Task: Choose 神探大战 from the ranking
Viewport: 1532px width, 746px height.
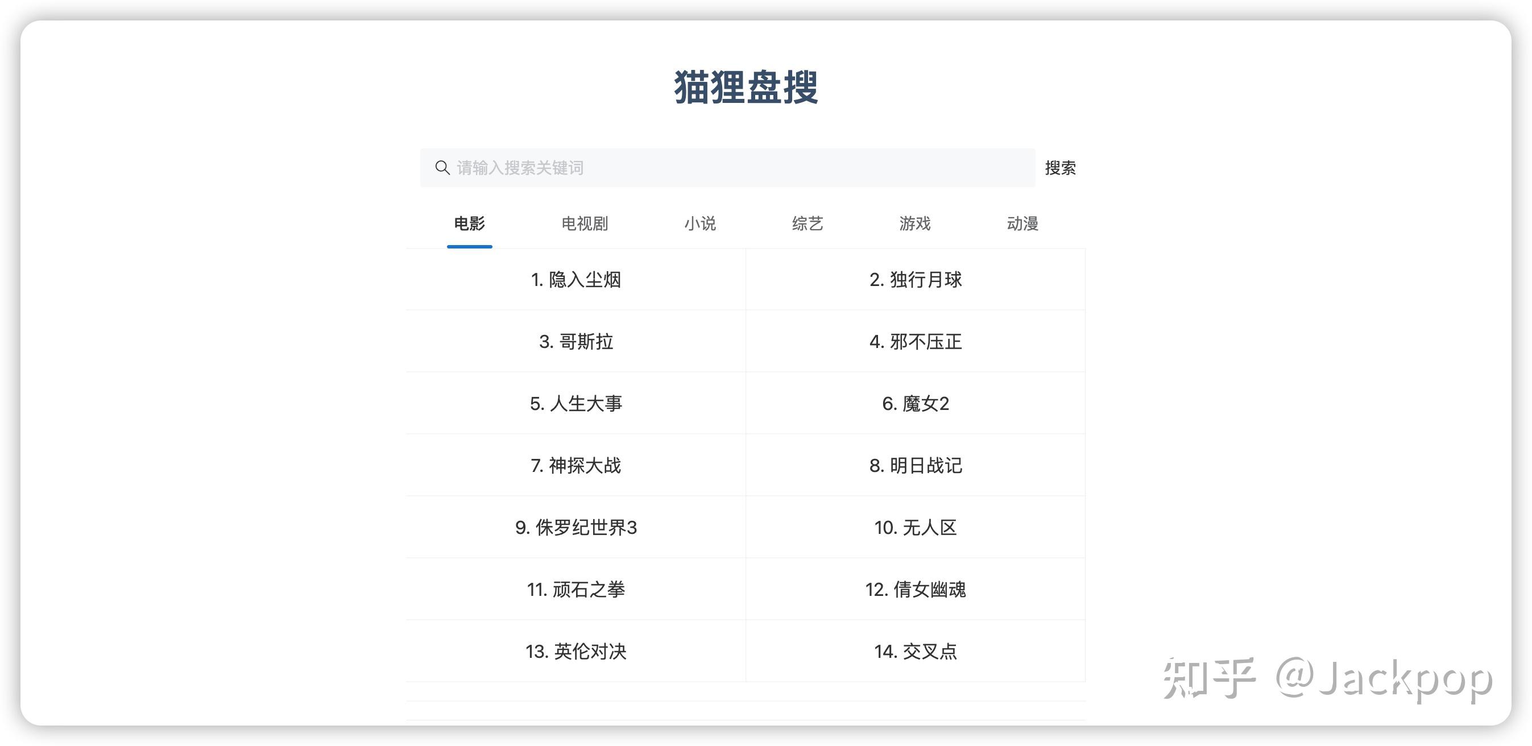Action: coord(575,466)
